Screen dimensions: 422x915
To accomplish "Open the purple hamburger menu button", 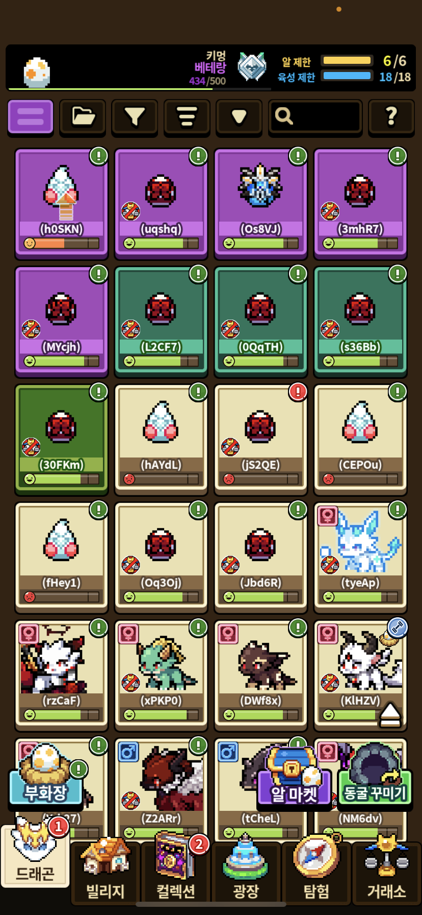I will pyautogui.click(x=31, y=117).
